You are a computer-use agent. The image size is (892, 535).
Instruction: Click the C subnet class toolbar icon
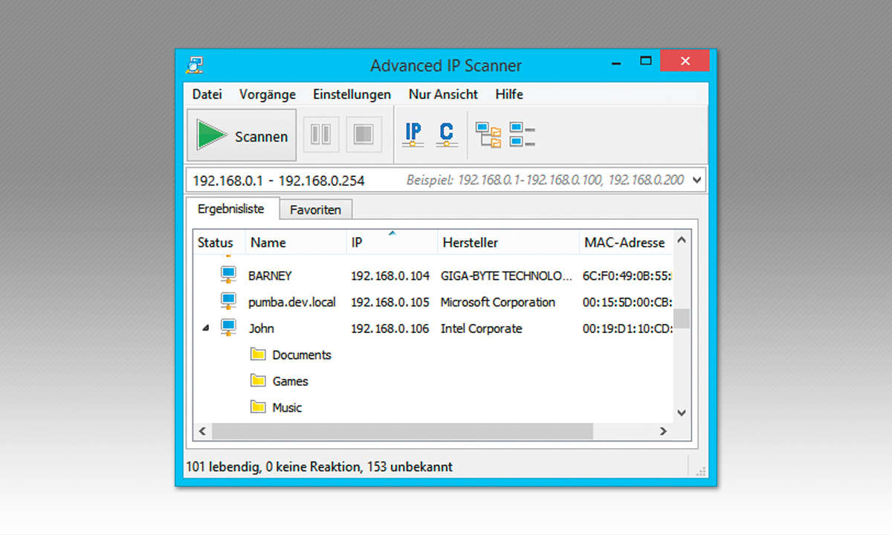[x=446, y=134]
